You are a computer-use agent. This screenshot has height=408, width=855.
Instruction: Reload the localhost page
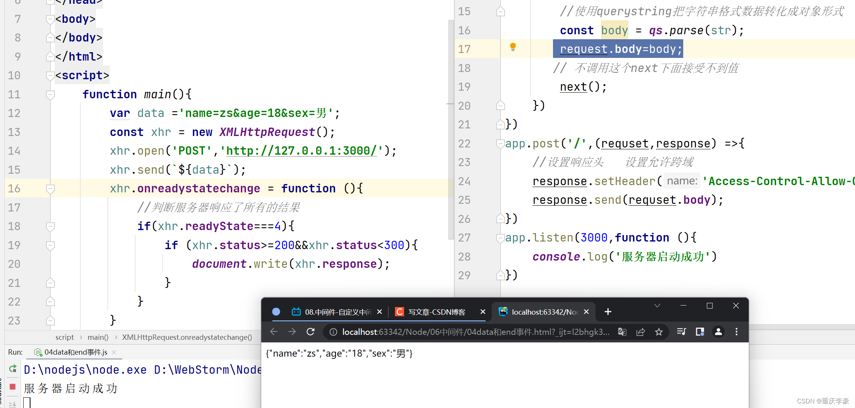pos(311,332)
